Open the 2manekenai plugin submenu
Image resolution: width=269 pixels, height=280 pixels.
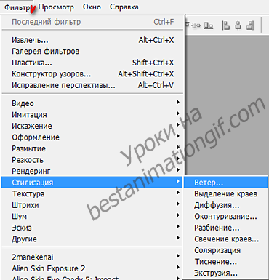point(92,257)
